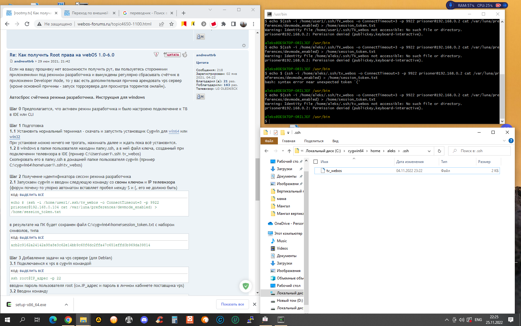Expand the address bar path dropdown
Screen dimensions: 521x326
point(429,151)
